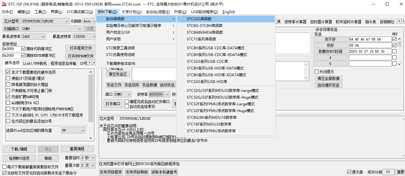Switch to 程序加密后传输 tab
The image size is (405, 176).
(64, 63)
